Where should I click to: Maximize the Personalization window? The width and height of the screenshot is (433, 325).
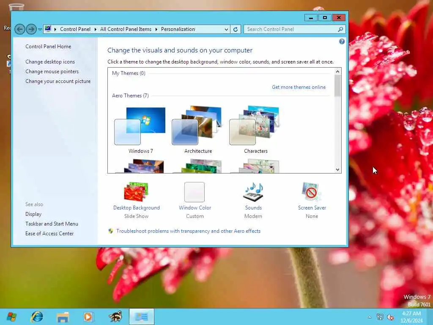click(325, 18)
